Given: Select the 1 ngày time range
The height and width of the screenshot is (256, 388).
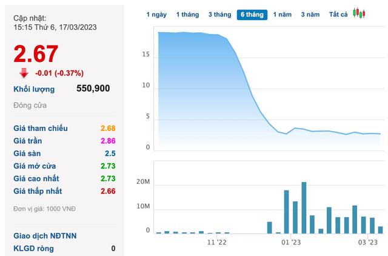Looking at the screenshot, I should click(156, 14).
